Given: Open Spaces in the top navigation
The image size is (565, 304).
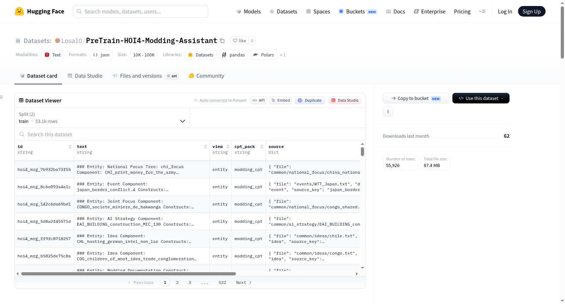Looking at the screenshot, I should (318, 11).
